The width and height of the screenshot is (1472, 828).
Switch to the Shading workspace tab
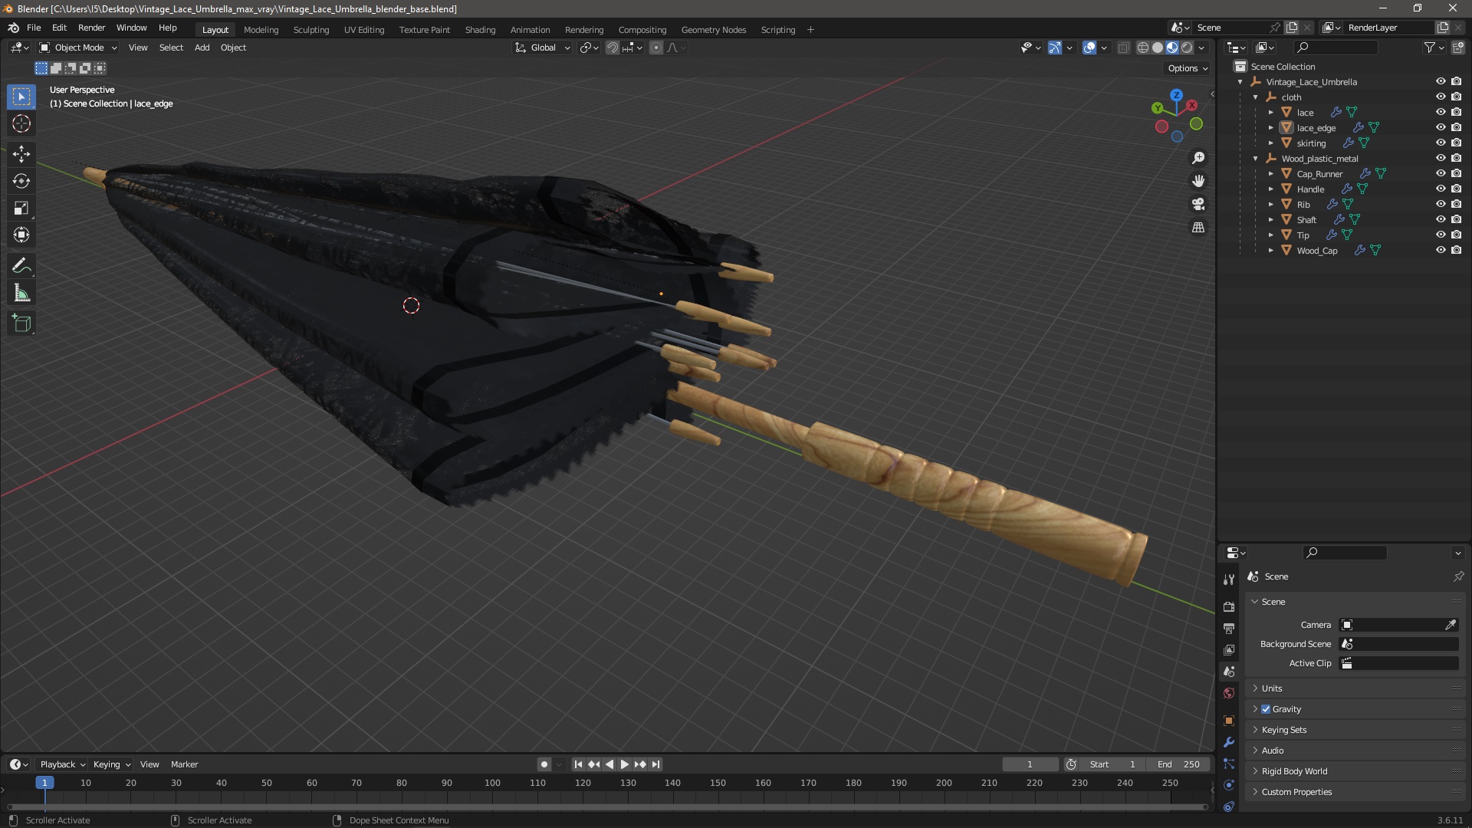(x=480, y=30)
